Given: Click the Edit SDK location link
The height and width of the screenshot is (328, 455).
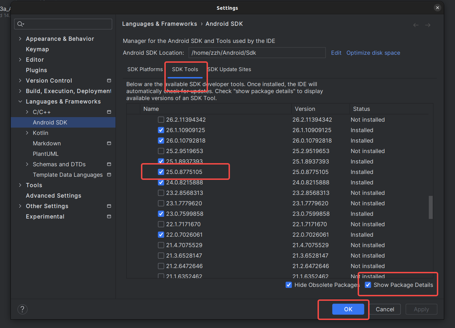Looking at the screenshot, I should 336,53.
